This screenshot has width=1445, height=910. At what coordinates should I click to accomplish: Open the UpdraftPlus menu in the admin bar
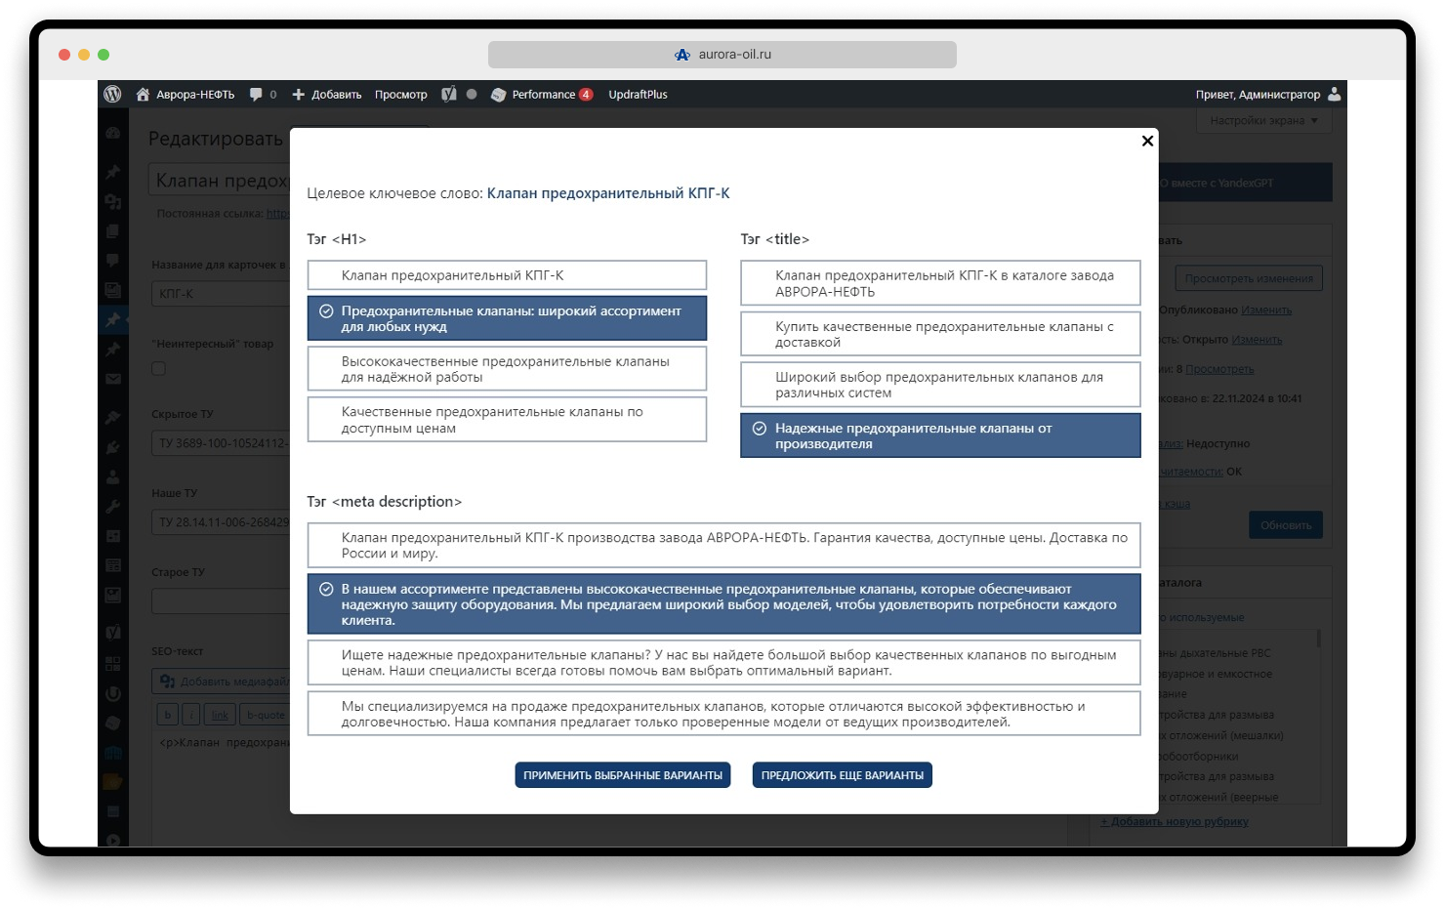point(638,95)
